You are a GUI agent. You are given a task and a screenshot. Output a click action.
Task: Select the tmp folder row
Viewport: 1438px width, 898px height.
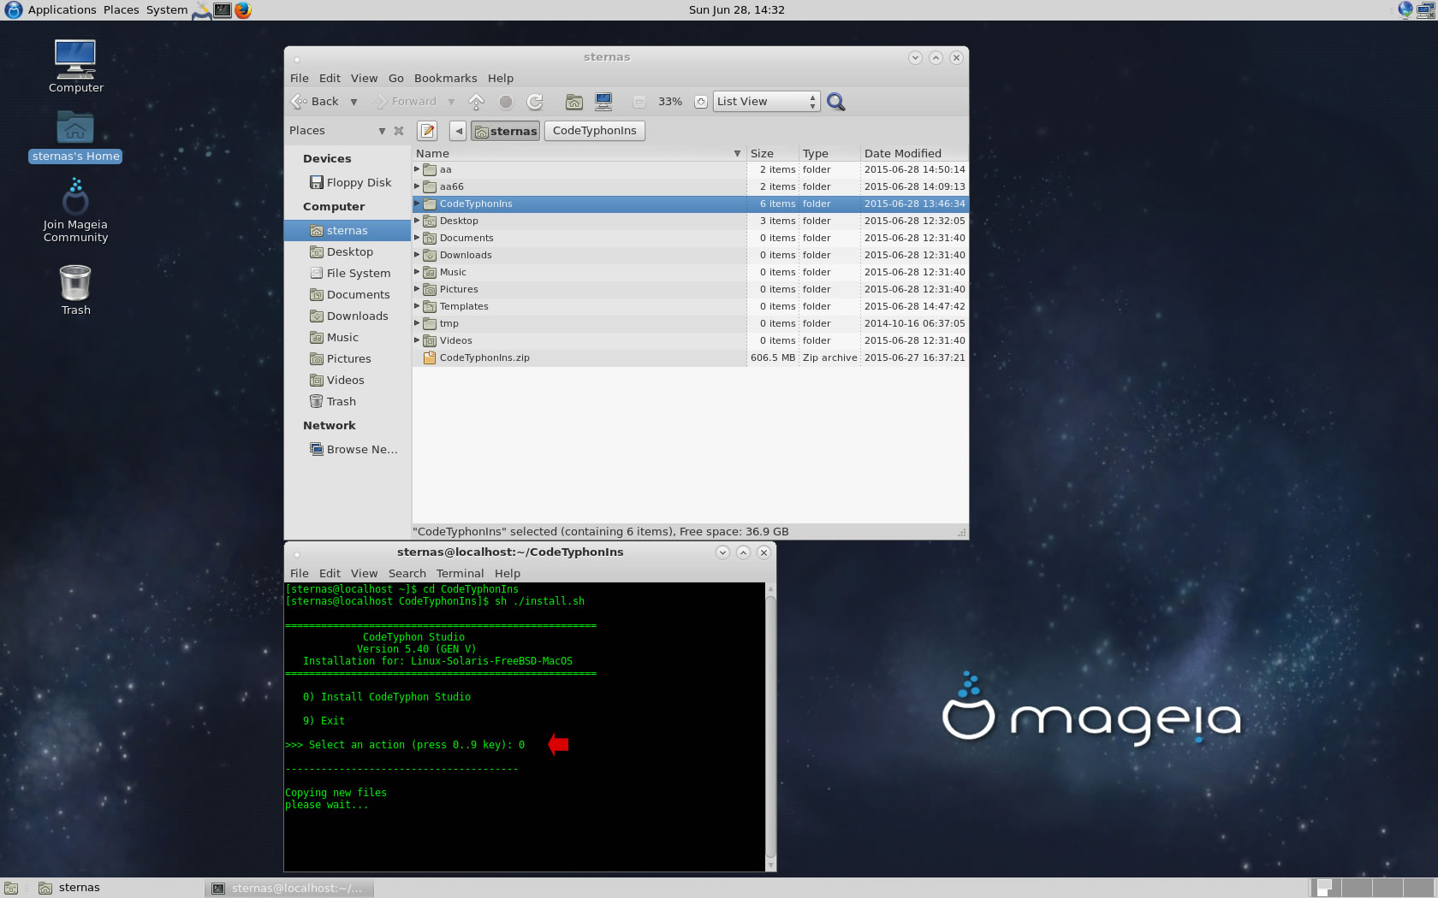point(690,323)
